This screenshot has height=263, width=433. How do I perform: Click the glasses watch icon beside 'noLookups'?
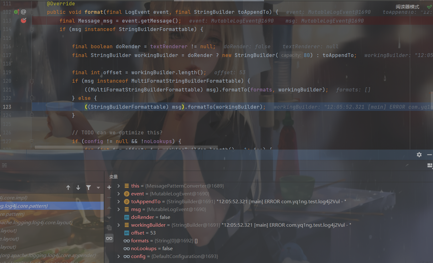127,249
